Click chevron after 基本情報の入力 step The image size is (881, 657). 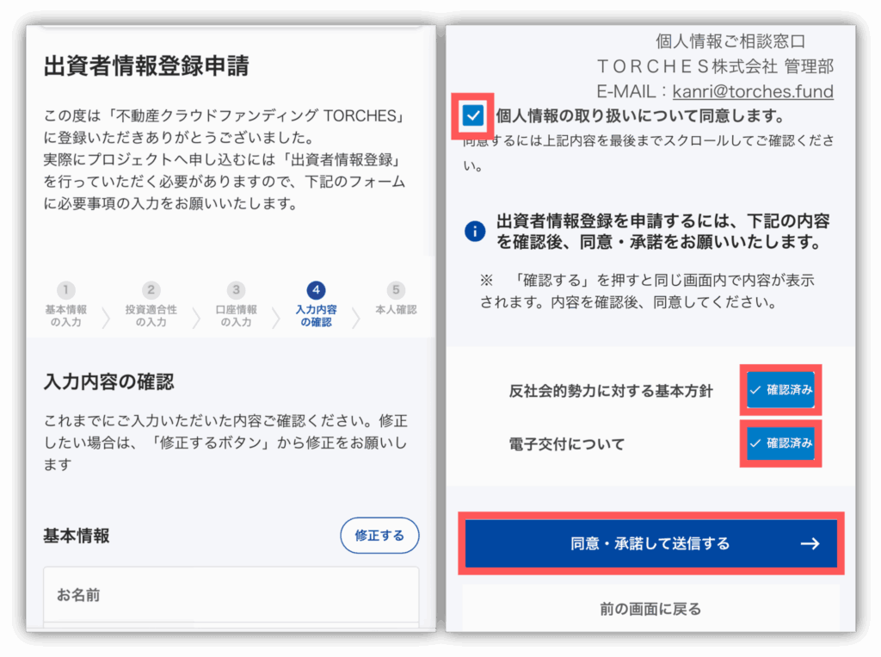[106, 318]
